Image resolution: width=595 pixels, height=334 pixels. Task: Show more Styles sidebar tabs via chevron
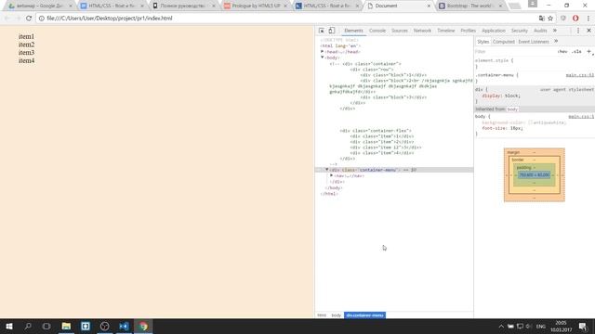[556, 41]
